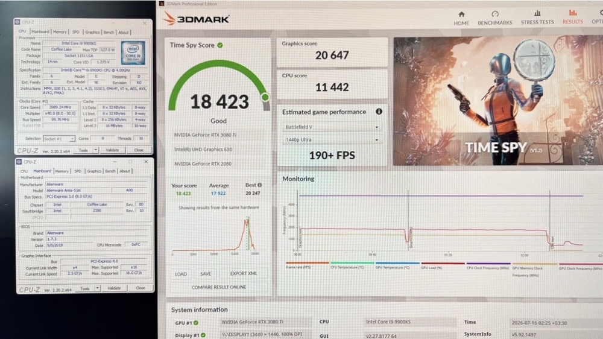Click the CPU-Z Name field Intel Core i9 9900KS

79,43
